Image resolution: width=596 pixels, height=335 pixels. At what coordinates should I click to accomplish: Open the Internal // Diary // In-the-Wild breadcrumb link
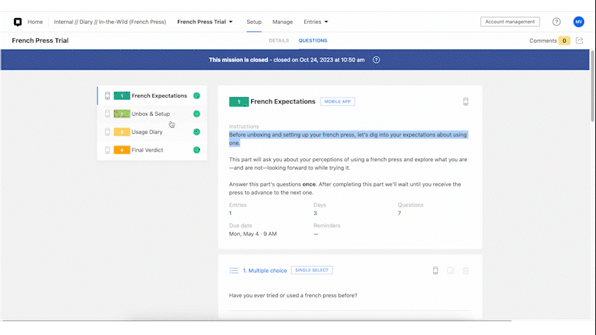point(110,22)
